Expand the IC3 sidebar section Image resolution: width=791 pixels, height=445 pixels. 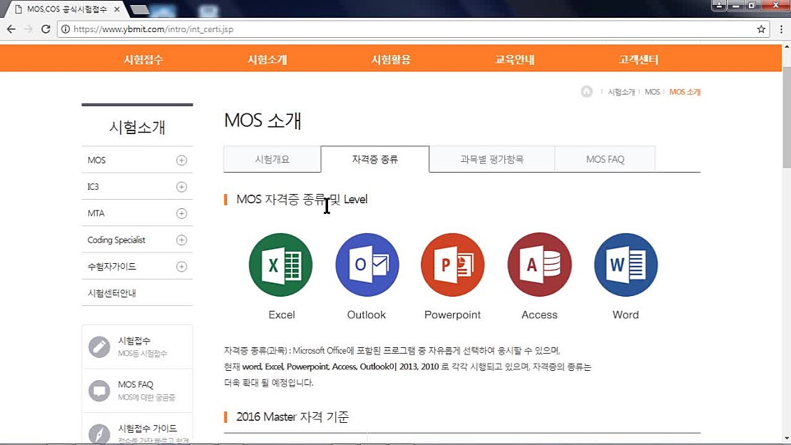tap(182, 186)
